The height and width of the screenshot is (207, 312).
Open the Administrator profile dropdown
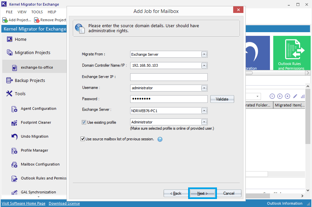click(x=204, y=122)
